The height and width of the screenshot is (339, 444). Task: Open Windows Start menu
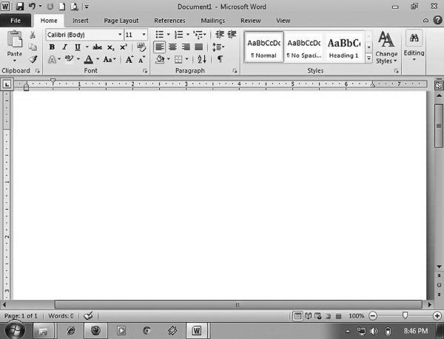pos(15,330)
